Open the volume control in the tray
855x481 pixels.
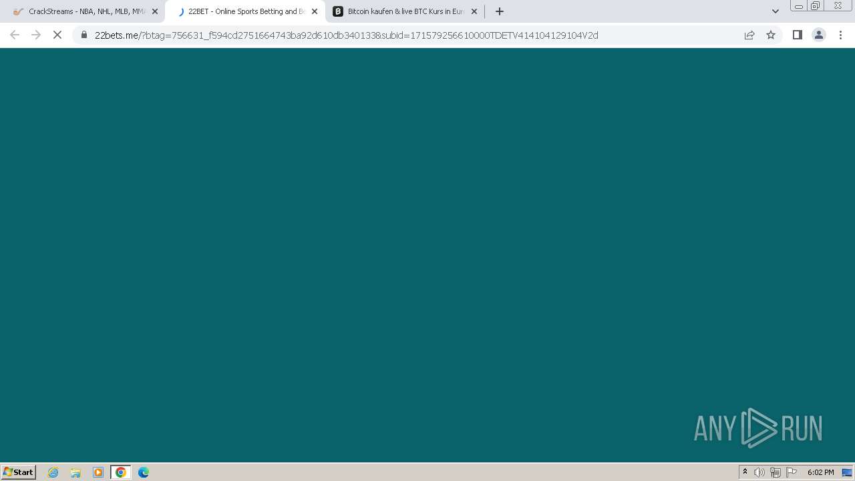tap(759, 472)
